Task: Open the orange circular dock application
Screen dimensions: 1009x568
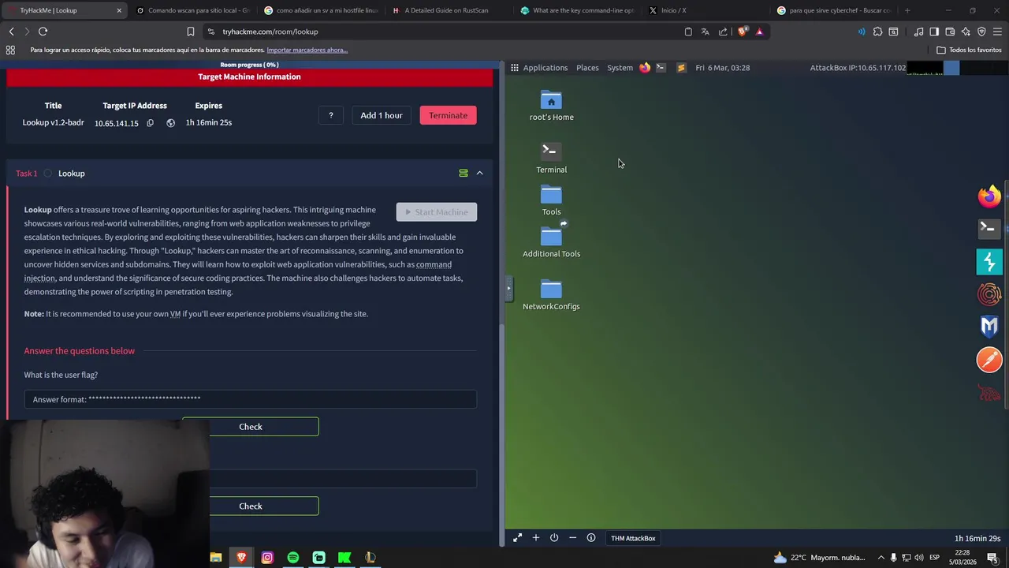Action: coord(989,294)
